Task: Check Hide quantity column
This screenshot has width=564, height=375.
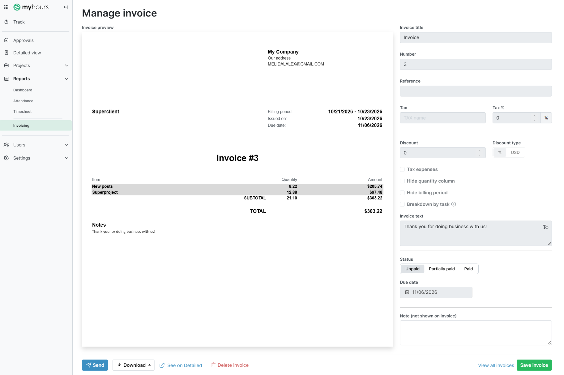Action: tap(402, 181)
